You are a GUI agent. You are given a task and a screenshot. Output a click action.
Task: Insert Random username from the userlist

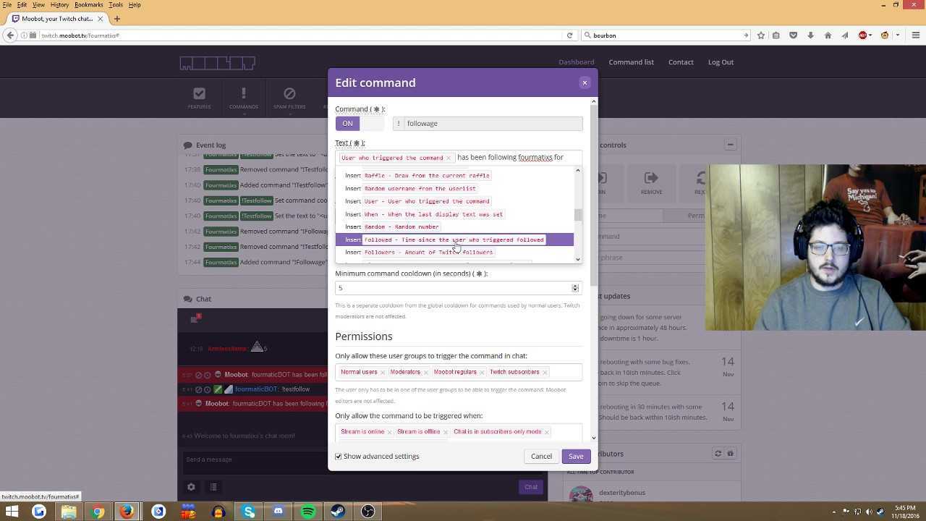click(x=454, y=189)
